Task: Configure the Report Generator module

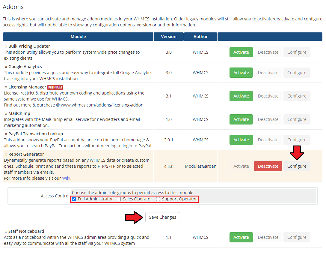Action: [x=297, y=166]
